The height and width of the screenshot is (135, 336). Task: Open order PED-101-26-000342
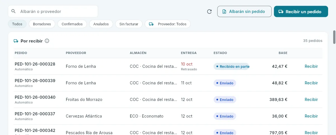coord(35,130)
